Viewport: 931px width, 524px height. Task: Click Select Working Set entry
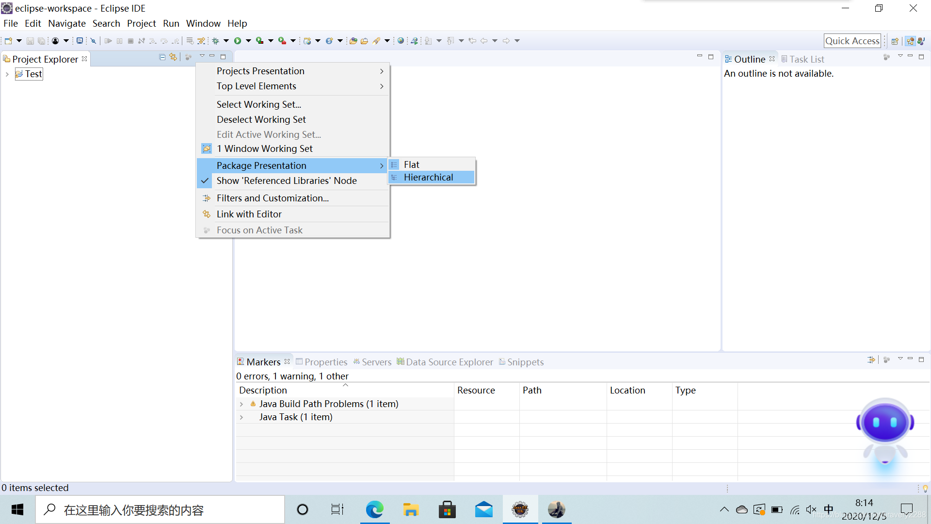click(258, 104)
